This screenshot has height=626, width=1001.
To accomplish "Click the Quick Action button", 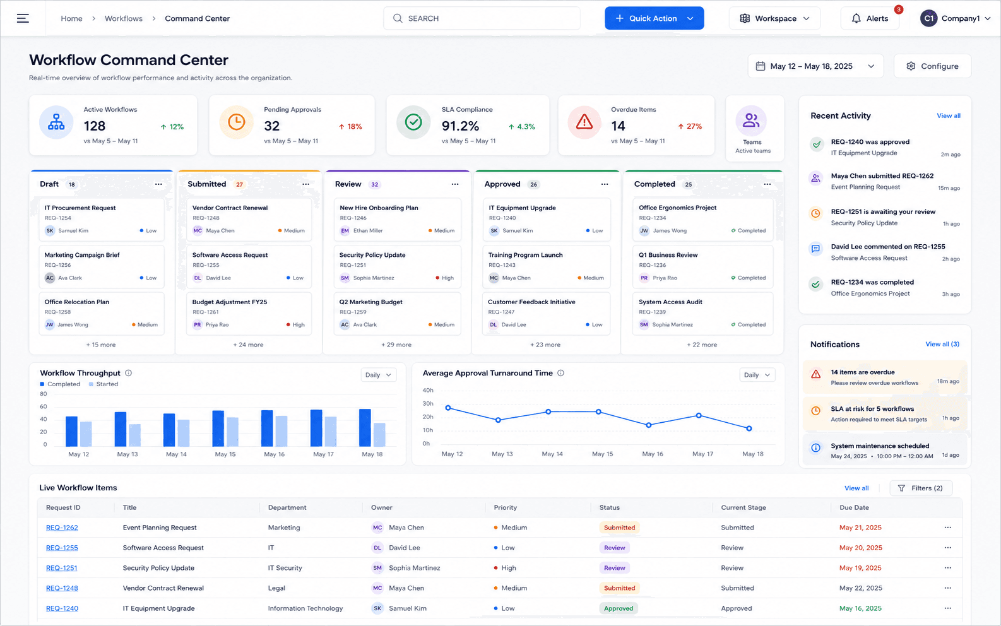I will point(654,18).
